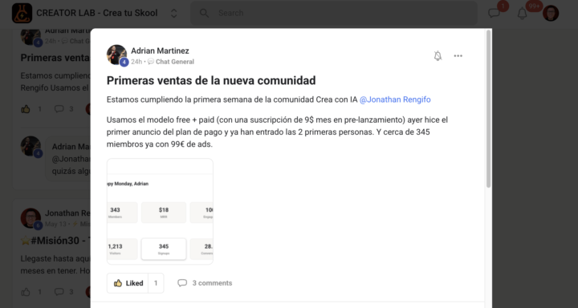The height and width of the screenshot is (308, 578).
Task: Open Chat General category link in modal
Action: point(175,62)
